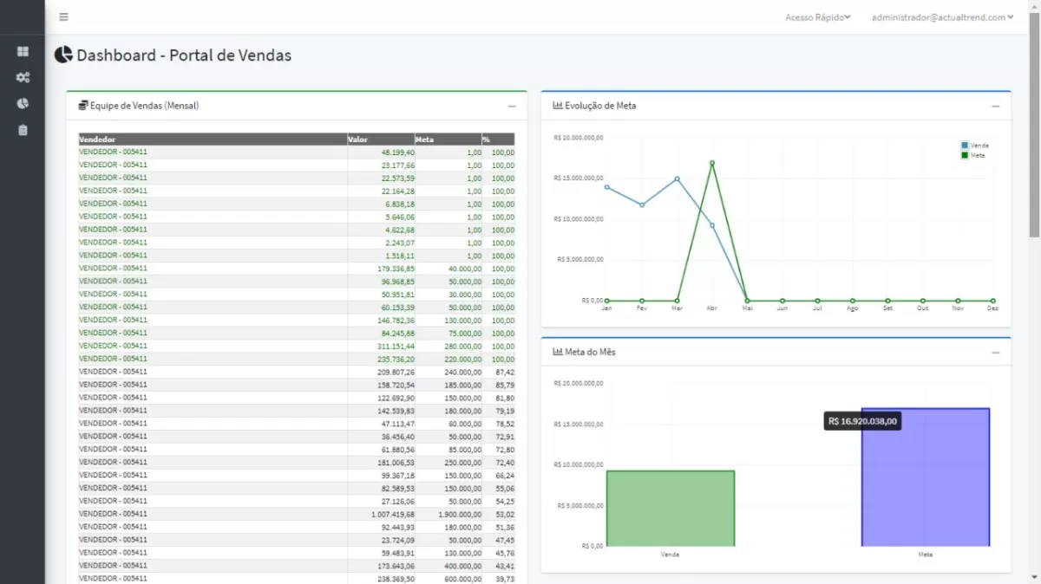This screenshot has height=584, width=1041.
Task: Click the chart icon beside Evolução de Meta
Action: 558,106
